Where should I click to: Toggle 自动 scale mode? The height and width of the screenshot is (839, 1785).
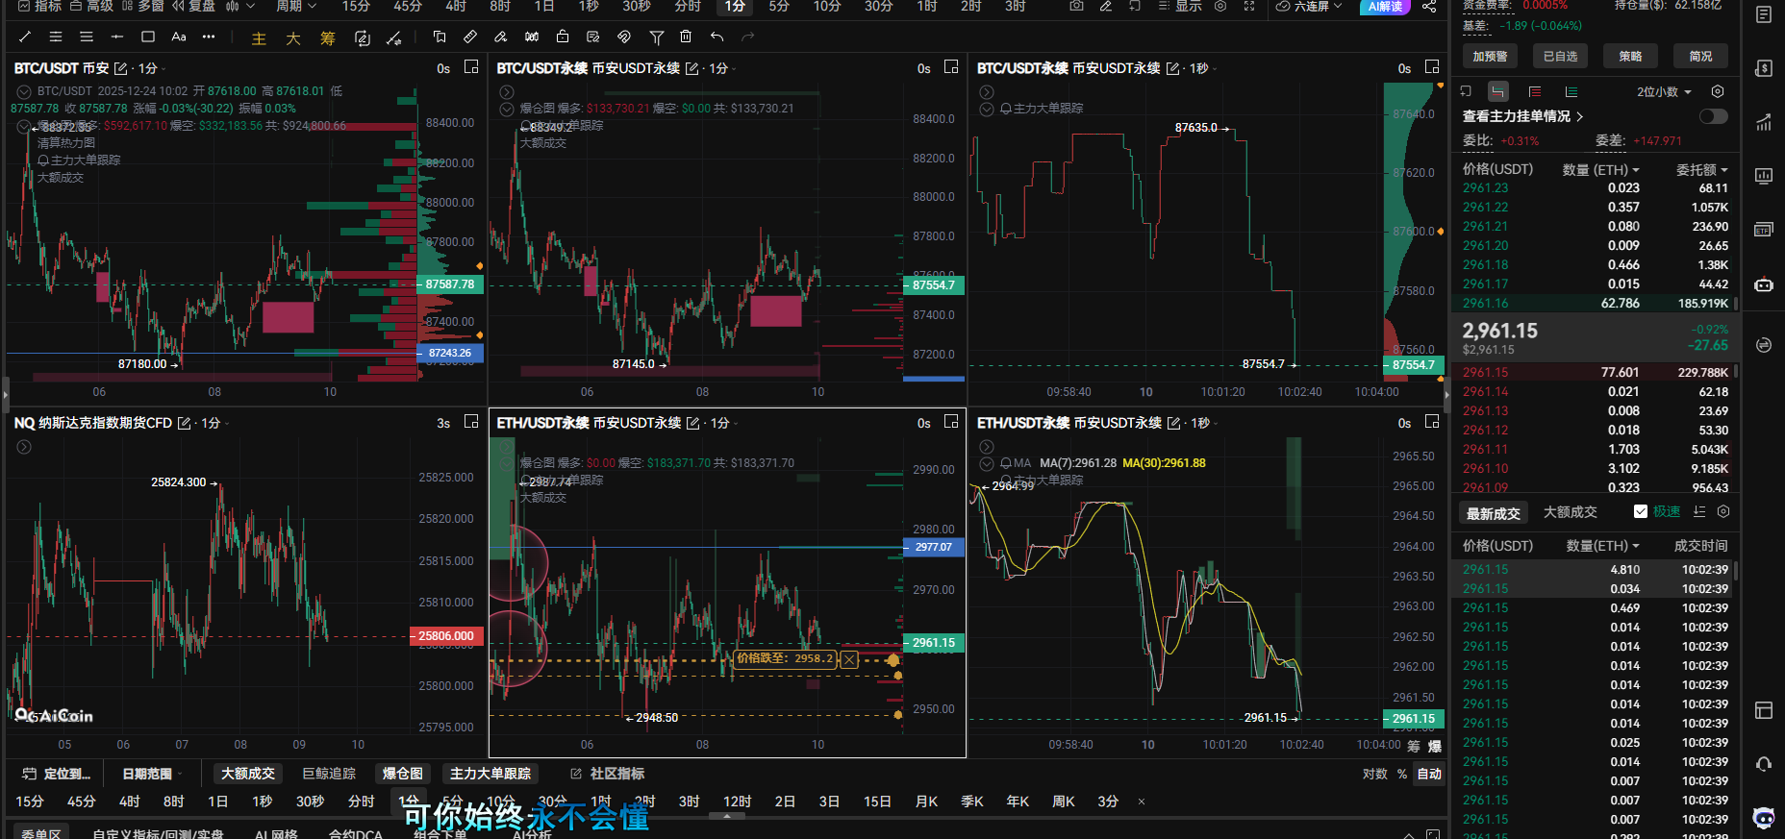point(1429,774)
